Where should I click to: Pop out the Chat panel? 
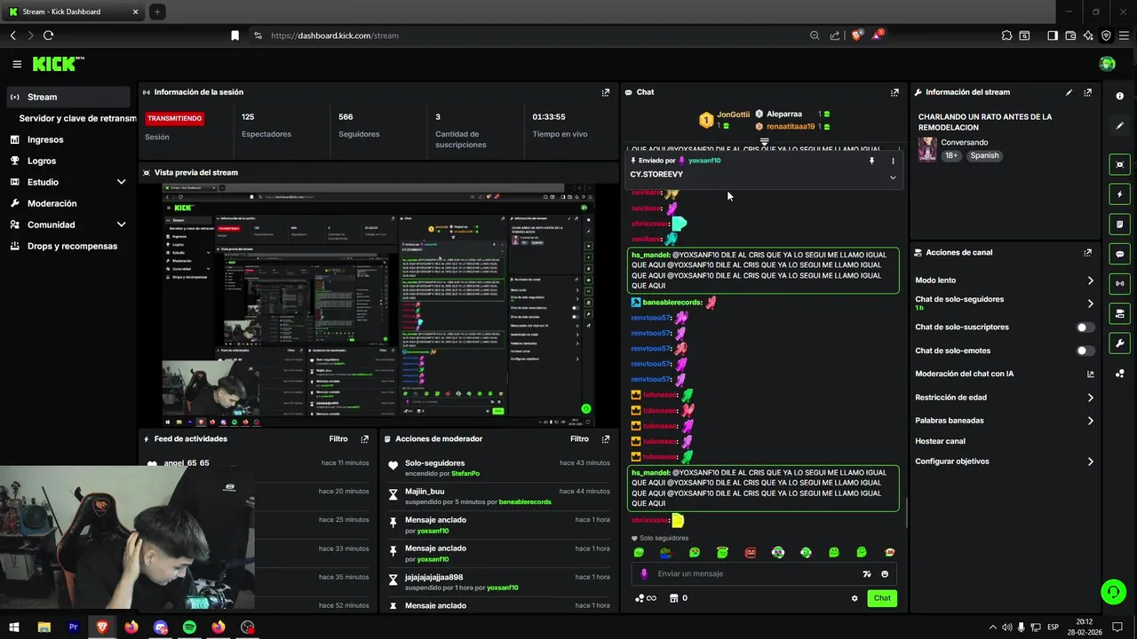(894, 92)
